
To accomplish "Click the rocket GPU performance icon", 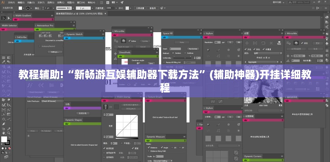I will tap(122, 2).
